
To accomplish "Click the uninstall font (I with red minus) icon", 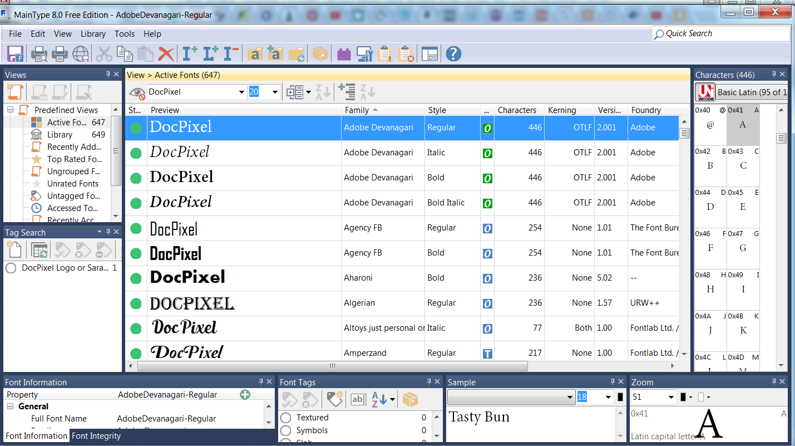I will 231,54.
